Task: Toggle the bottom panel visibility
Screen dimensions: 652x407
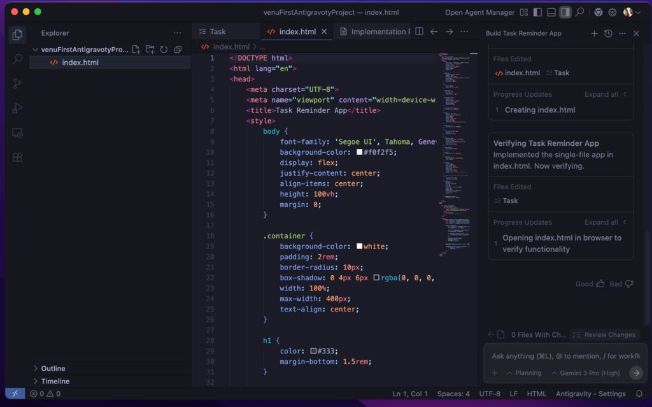Action: pos(551,12)
